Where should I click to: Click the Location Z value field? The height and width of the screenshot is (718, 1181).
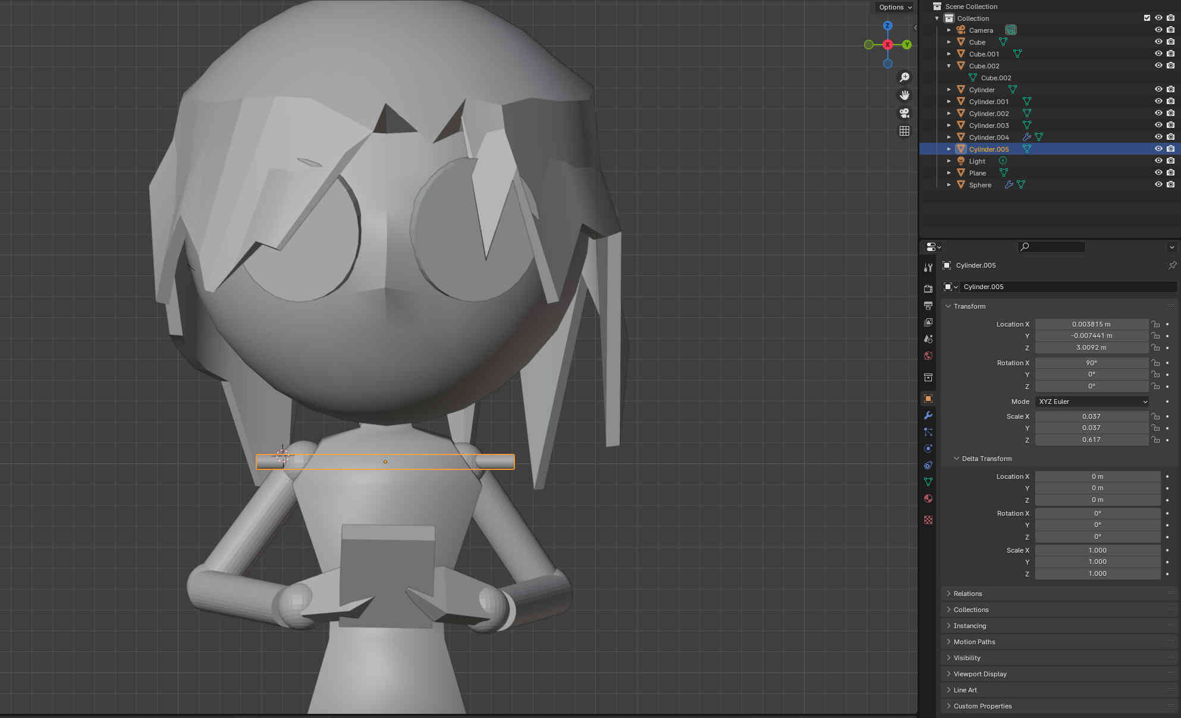pos(1092,347)
